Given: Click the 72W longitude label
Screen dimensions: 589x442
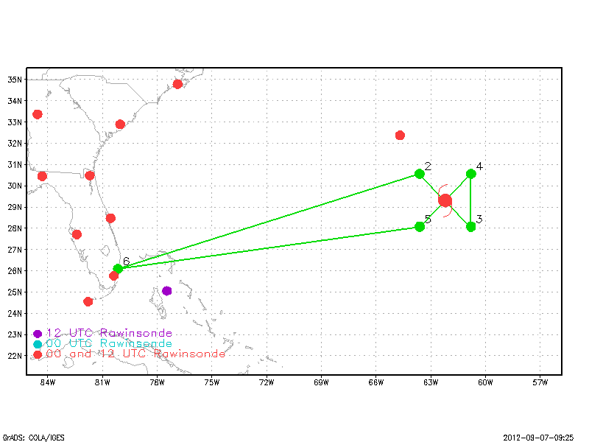Looking at the screenshot, I should coord(267,382).
